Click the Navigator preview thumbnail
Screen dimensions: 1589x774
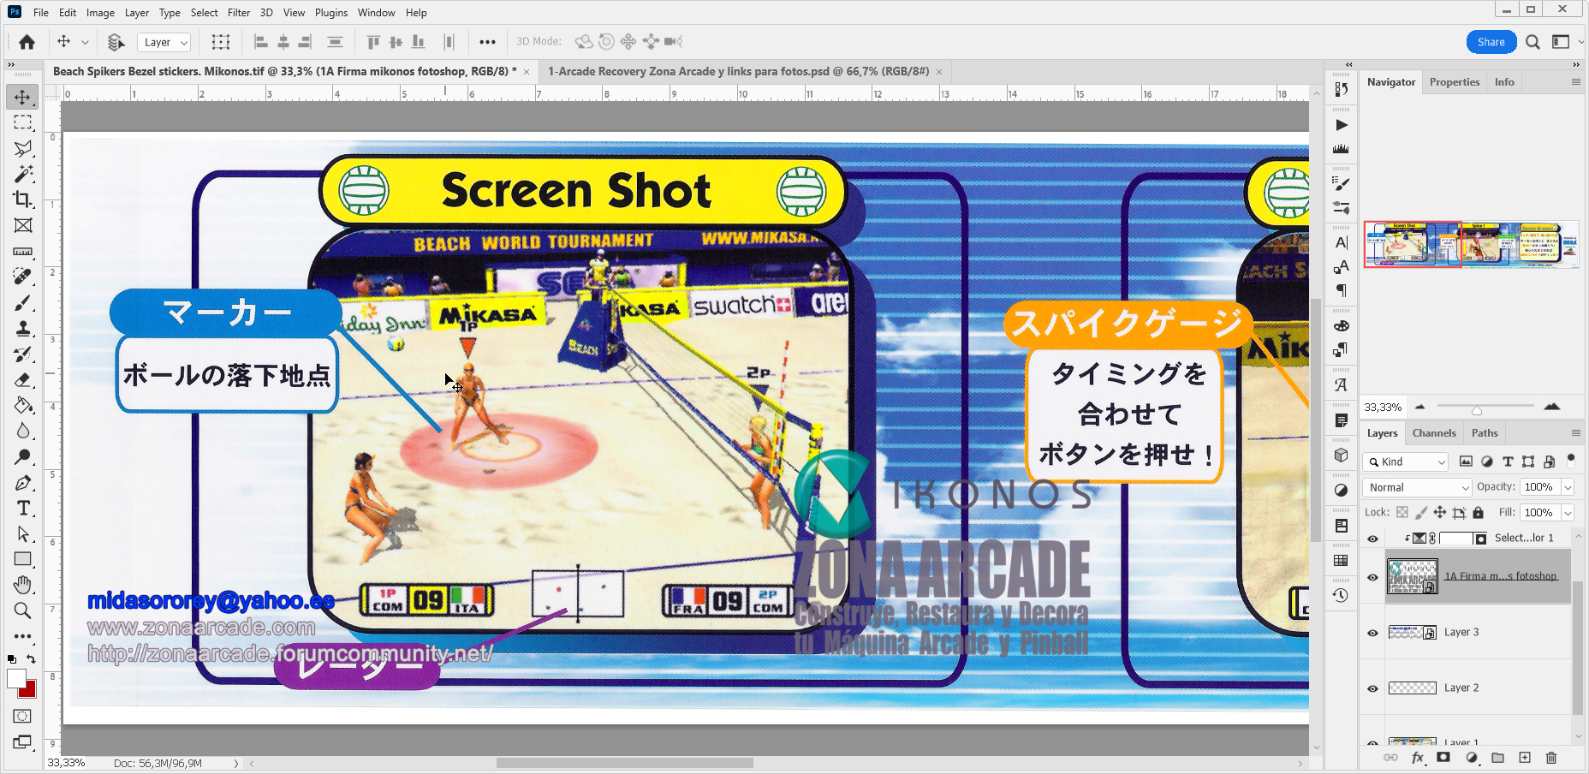click(x=1471, y=245)
